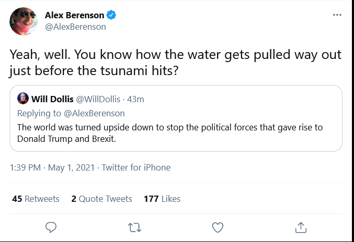
Task: Retweet this tweet using the retweet icon
Action: pyautogui.click(x=134, y=227)
